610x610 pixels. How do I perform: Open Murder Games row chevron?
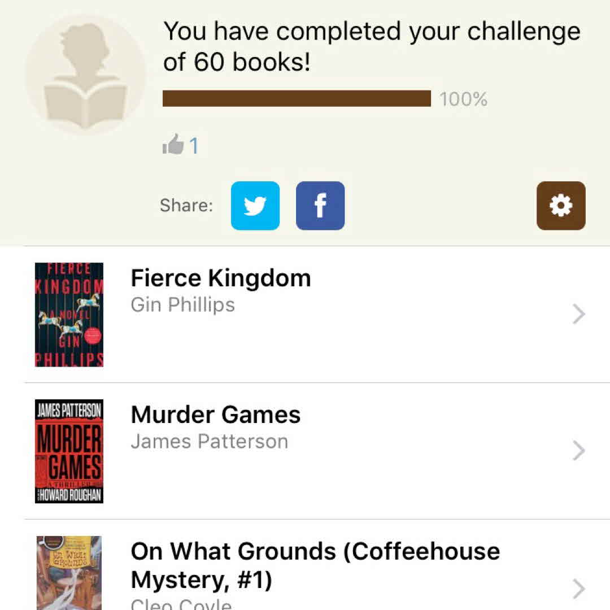(578, 451)
